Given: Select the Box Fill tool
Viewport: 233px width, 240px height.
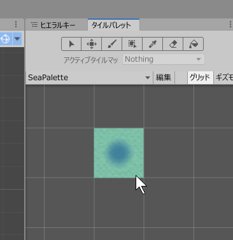Looking at the screenshot, I should 132,44.
